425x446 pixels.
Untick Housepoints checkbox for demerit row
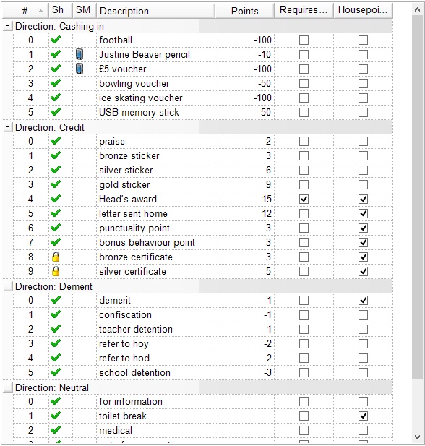click(363, 301)
